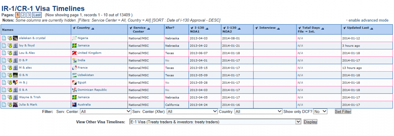Sort I-130 NOA2 column ascending

coord(239,28)
